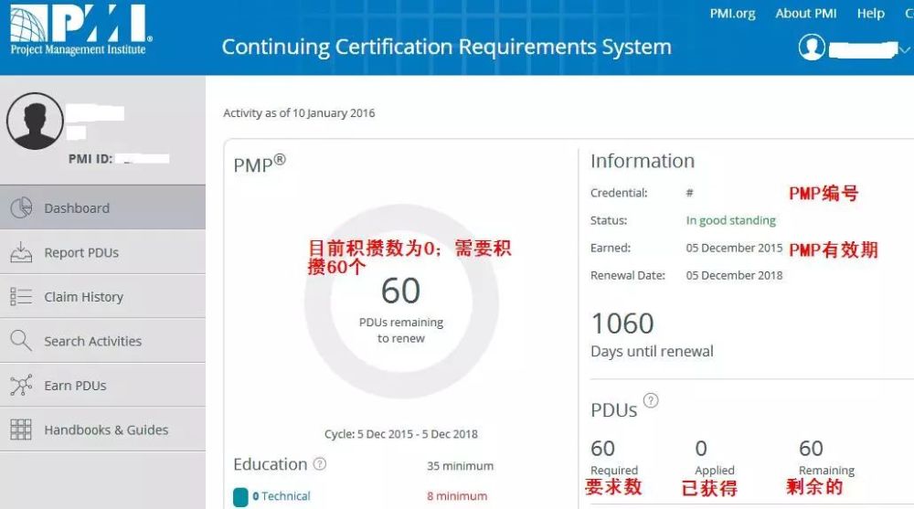Click the PMP® section heading
The image size is (914, 509).
(x=260, y=164)
